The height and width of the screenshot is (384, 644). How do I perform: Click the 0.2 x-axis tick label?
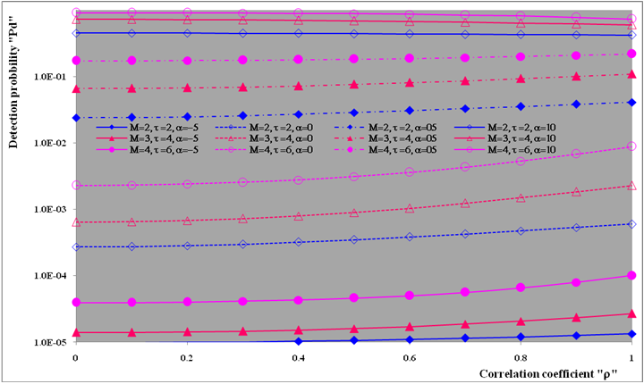186,355
